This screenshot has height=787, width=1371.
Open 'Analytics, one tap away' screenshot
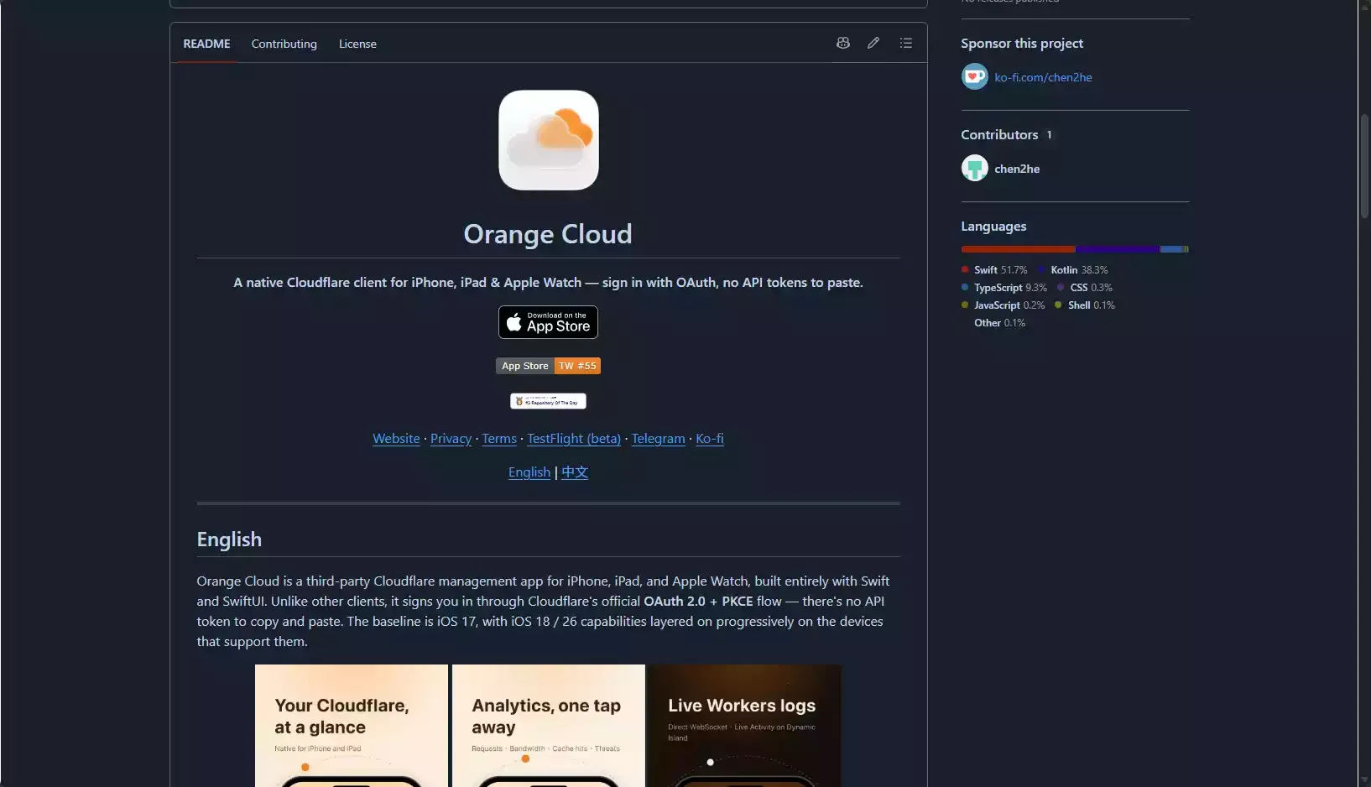coord(549,726)
